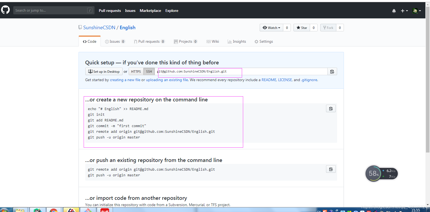Copy the create new repository commands

(331, 108)
